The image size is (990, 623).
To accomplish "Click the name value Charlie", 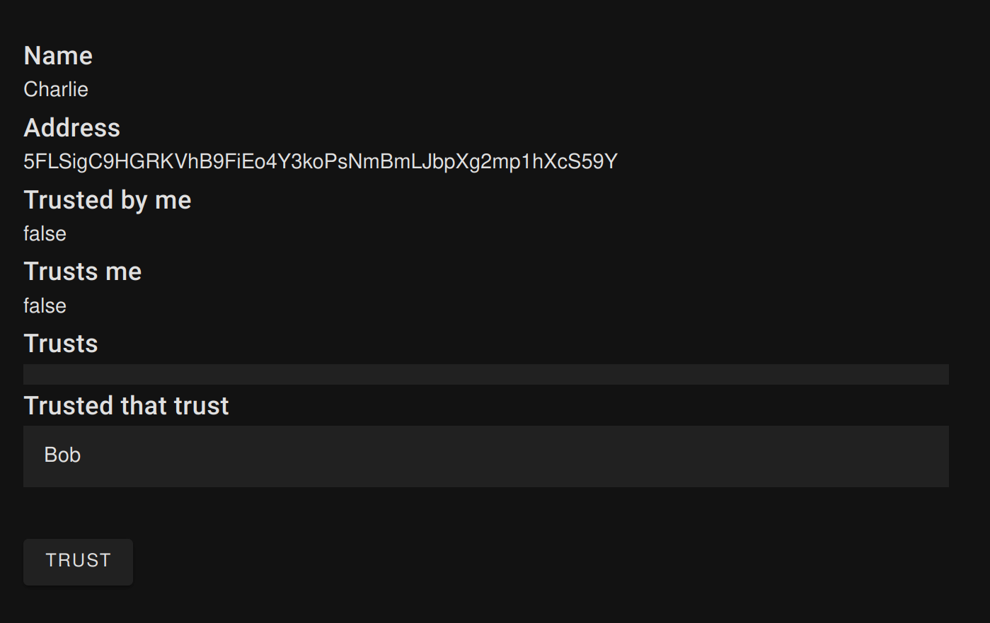I will click(56, 90).
